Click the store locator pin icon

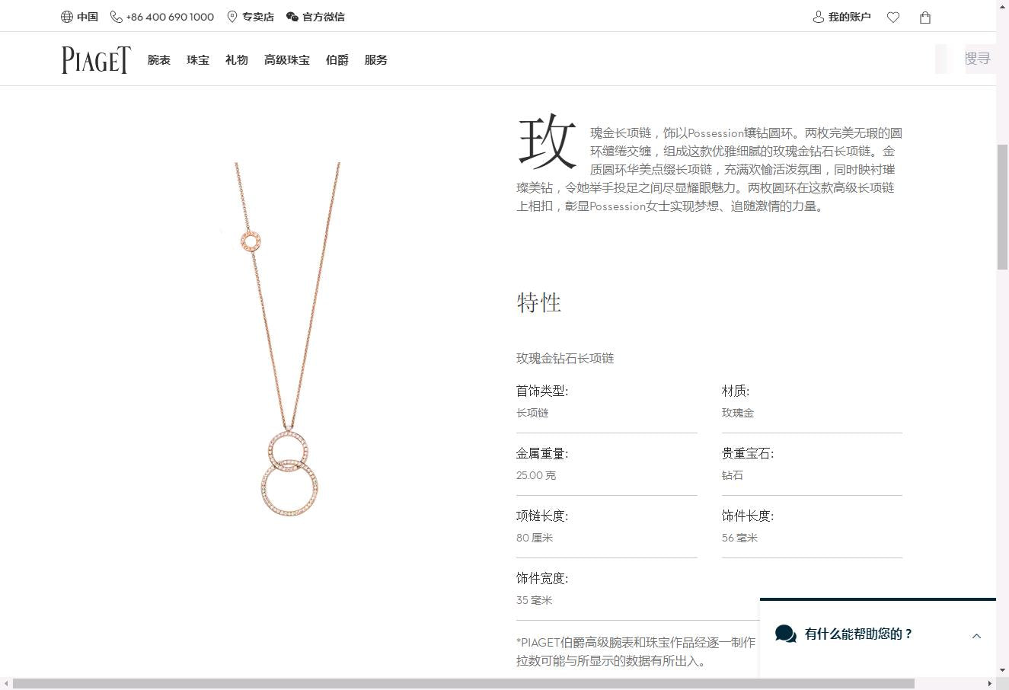point(232,17)
